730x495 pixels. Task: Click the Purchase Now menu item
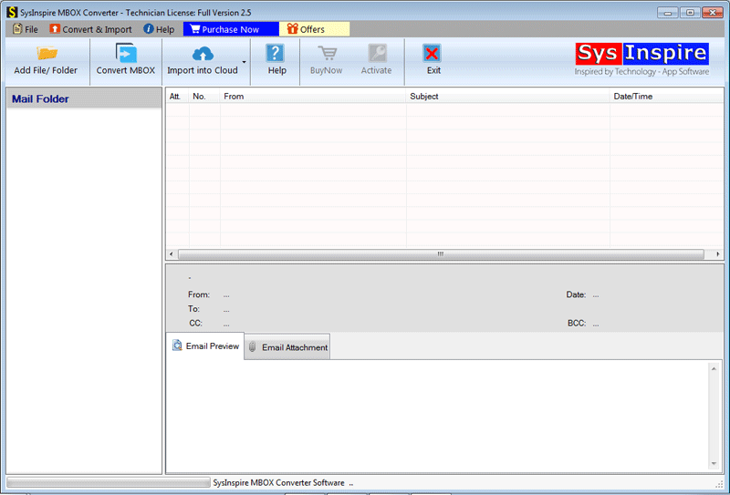coord(231,29)
